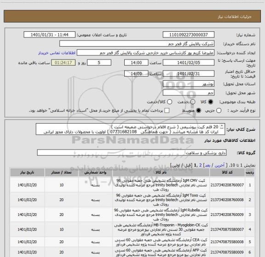265x257 pixels.
Task: Click the response deadline time 14:00 field
Action: 136,63
